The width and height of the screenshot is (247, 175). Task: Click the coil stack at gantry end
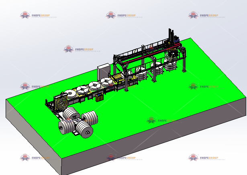[x=171, y=63]
